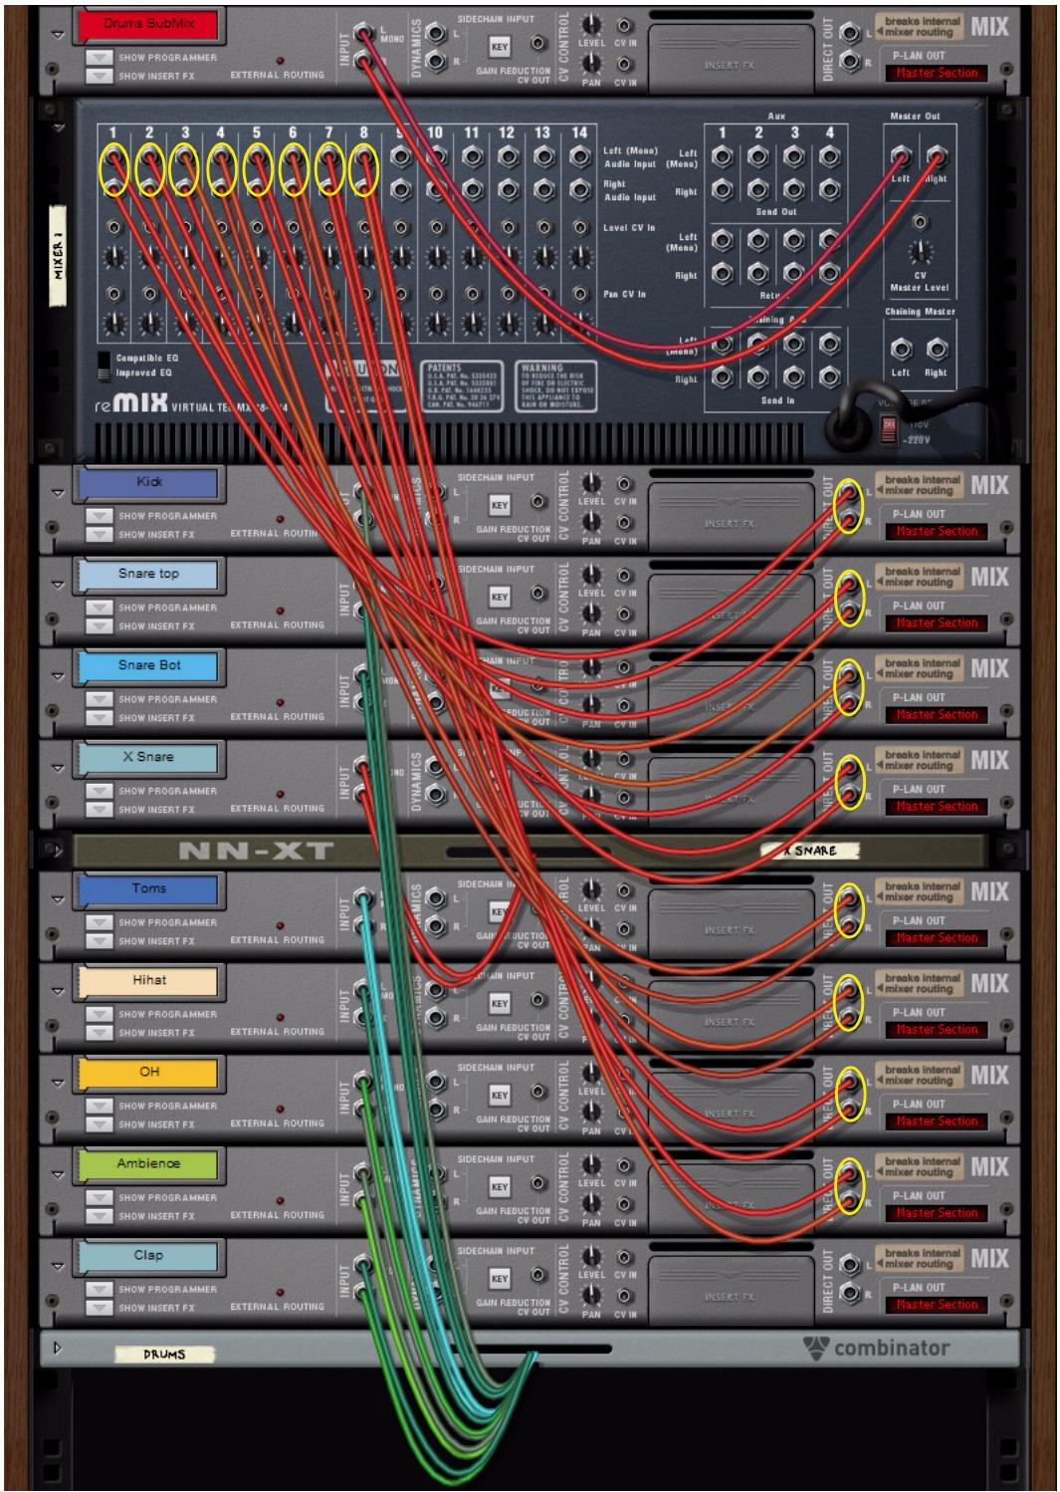This screenshot has width=1060, height=1492.
Task: Click breaks internal mixer routing on Hihat
Action: point(919,983)
